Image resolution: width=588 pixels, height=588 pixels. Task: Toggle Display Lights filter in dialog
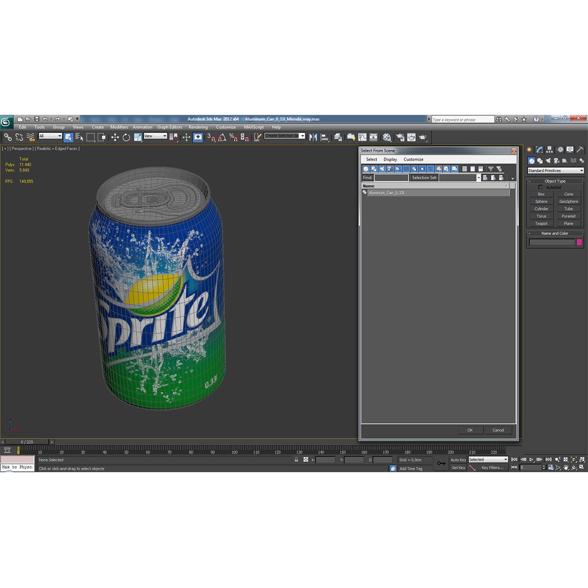[x=382, y=169]
